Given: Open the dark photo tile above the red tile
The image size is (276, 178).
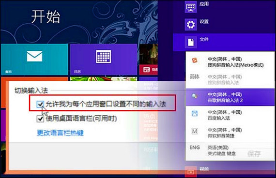Looking at the screenshot, I should (x=148, y=54).
